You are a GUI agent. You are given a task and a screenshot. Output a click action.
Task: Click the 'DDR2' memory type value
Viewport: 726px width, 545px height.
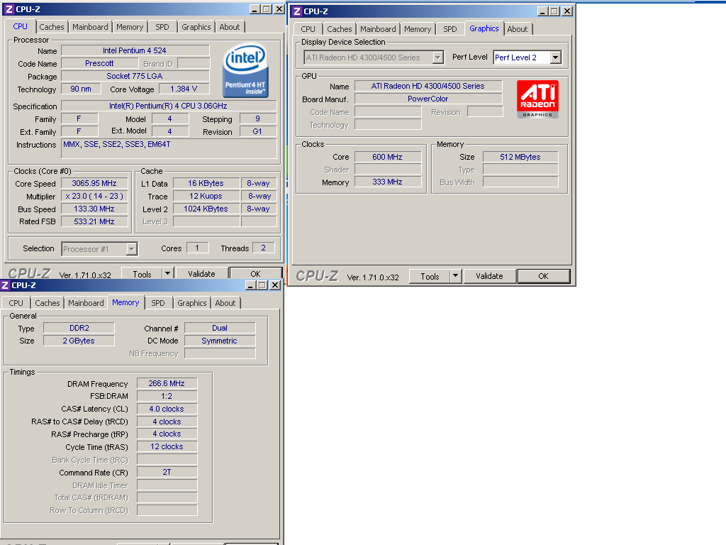click(79, 328)
